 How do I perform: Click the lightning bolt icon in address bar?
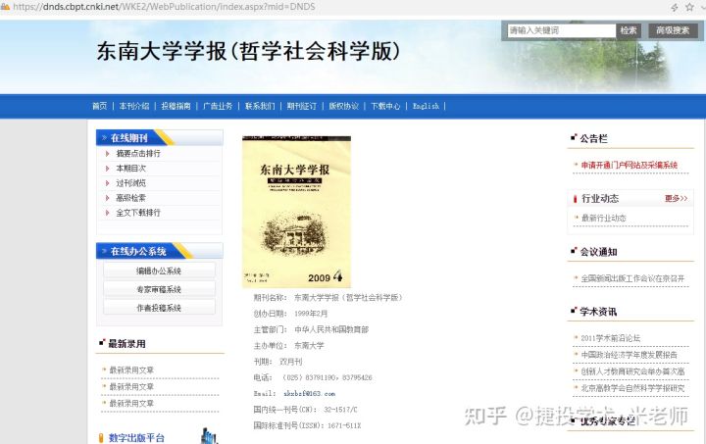coord(674,7)
